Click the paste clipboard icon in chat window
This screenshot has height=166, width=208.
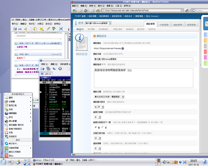35,29
